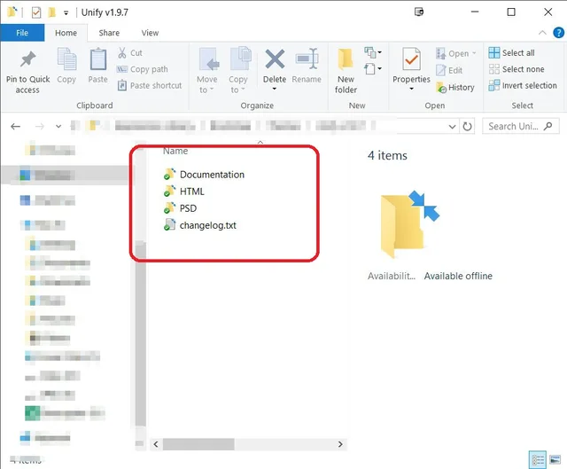Open Customize Quick Access Toolbar dropdown

pos(66,13)
